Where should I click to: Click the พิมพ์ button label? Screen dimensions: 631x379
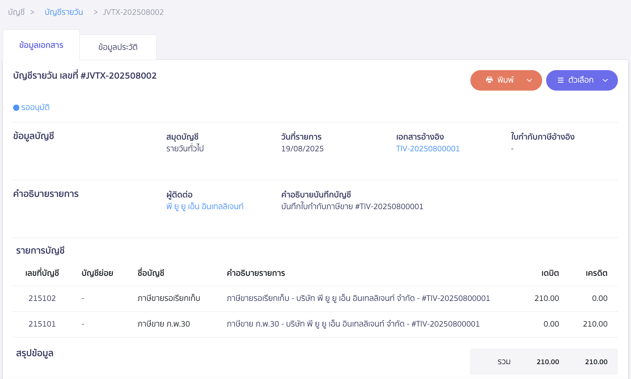pos(505,80)
